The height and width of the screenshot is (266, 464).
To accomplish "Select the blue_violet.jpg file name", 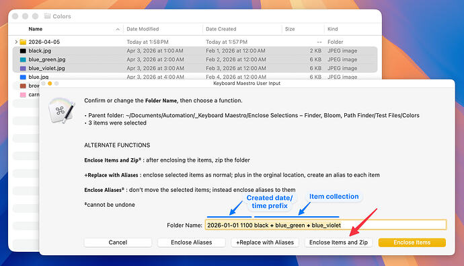I will pos(46,68).
